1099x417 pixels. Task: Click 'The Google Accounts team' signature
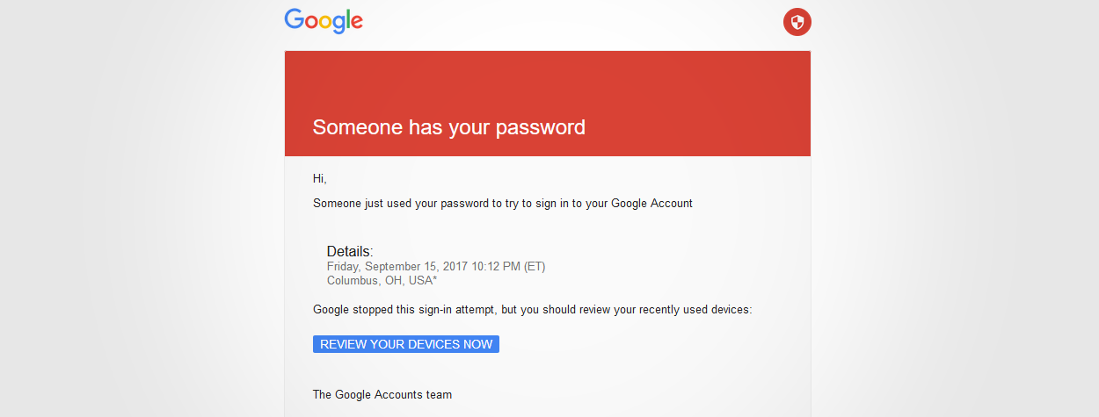coord(382,395)
